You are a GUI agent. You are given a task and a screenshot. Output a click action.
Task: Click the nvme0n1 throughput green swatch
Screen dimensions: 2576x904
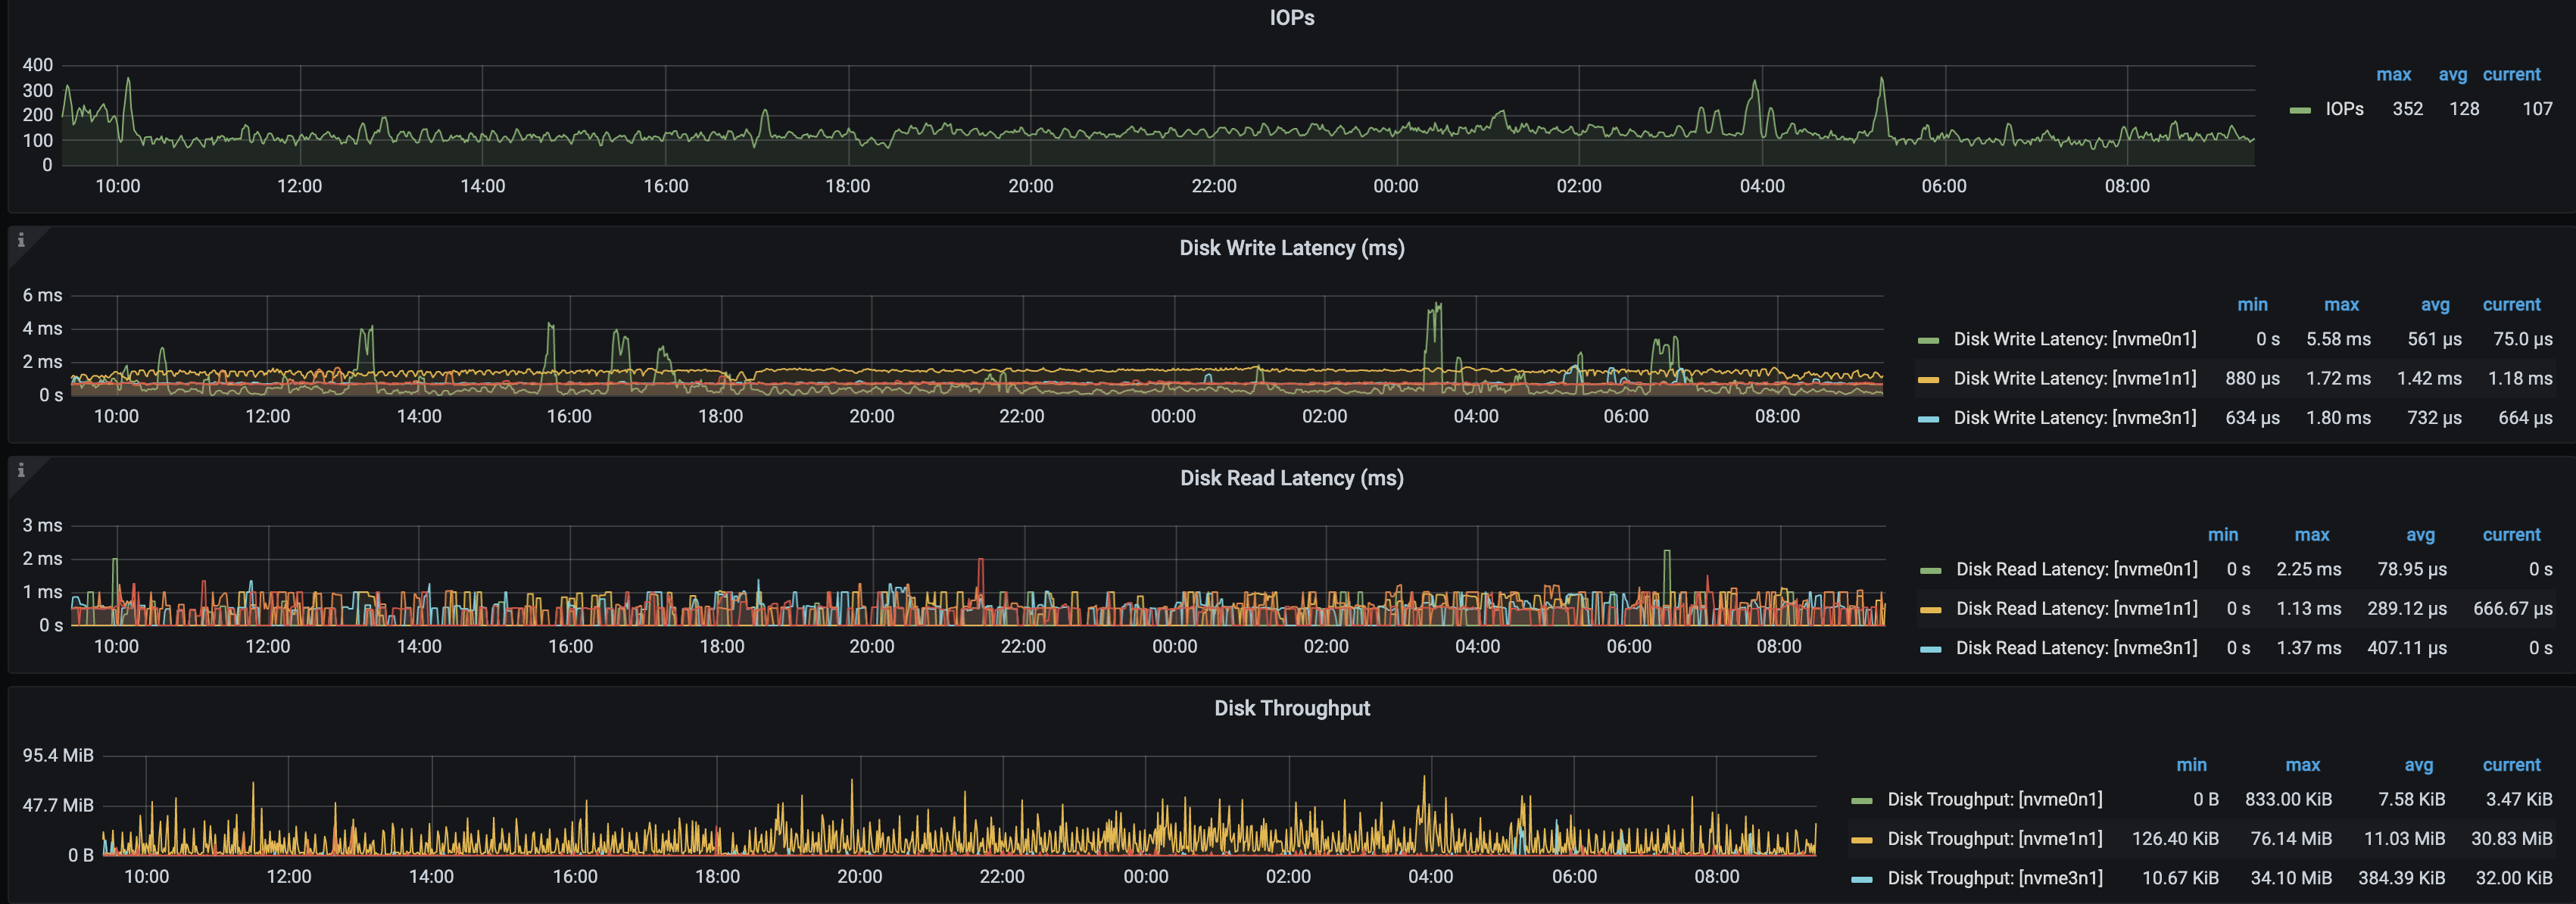[x=1861, y=800]
